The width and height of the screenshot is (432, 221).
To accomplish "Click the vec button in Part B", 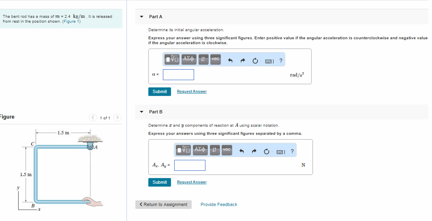I will coord(227,150).
